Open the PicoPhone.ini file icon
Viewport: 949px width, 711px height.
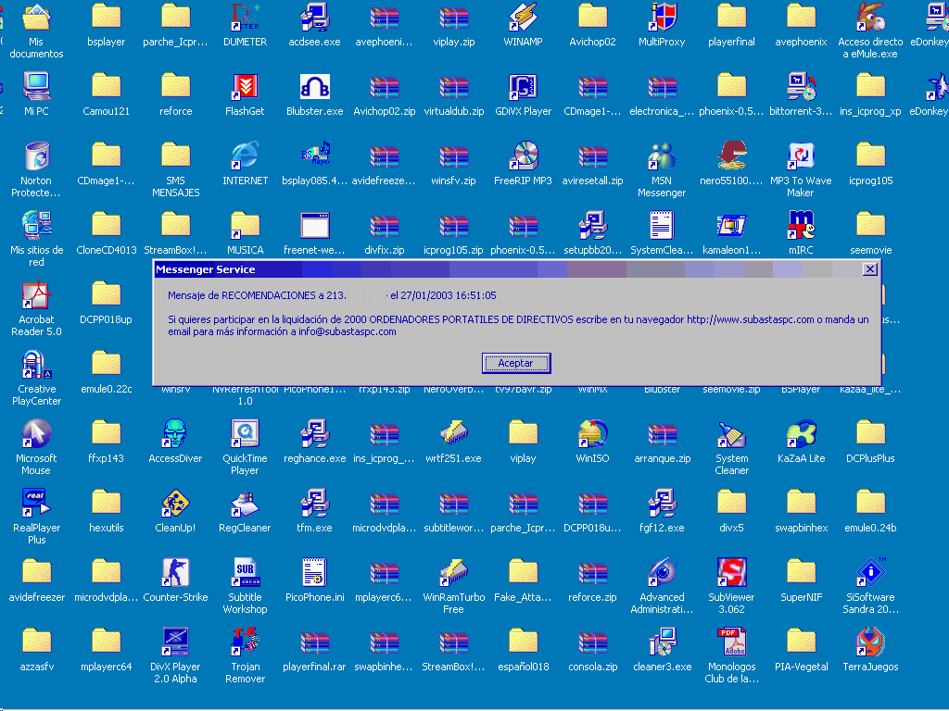(x=315, y=573)
